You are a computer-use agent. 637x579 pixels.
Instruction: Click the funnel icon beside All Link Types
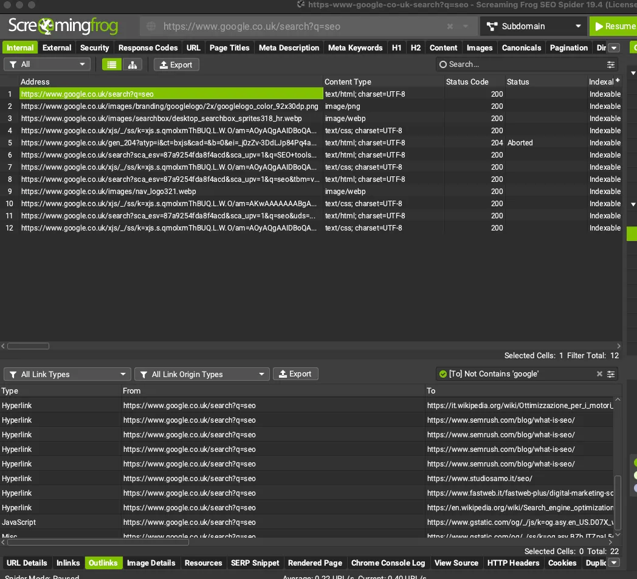pyautogui.click(x=13, y=373)
